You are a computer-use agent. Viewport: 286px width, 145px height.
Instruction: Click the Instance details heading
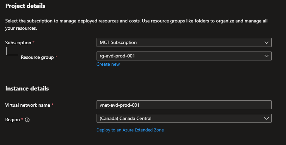click(x=27, y=89)
